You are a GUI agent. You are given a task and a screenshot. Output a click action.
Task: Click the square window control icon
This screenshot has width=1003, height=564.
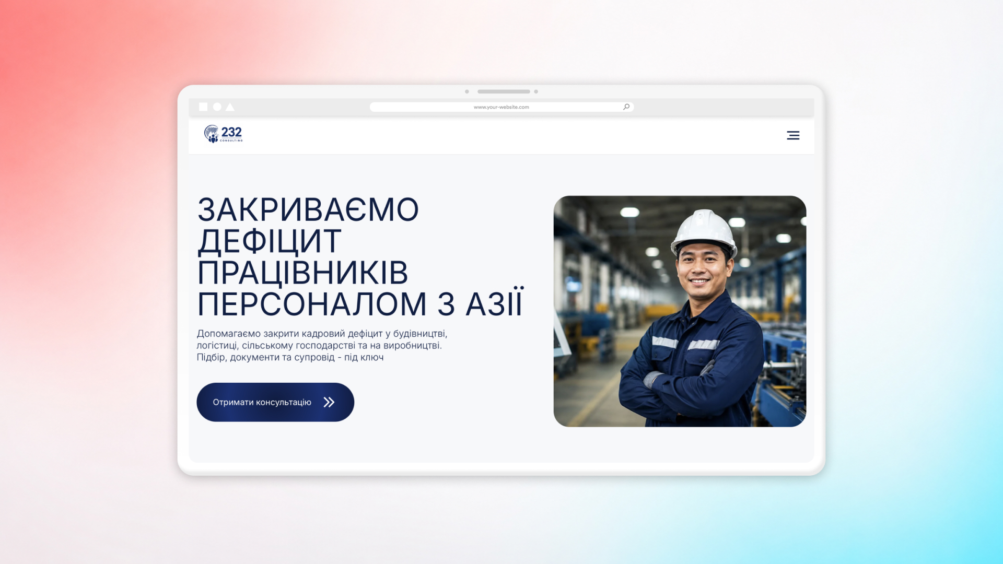click(x=203, y=107)
